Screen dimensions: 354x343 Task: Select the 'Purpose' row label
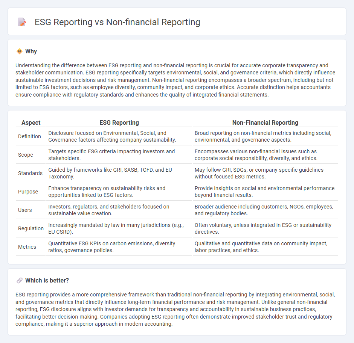coord(28,192)
